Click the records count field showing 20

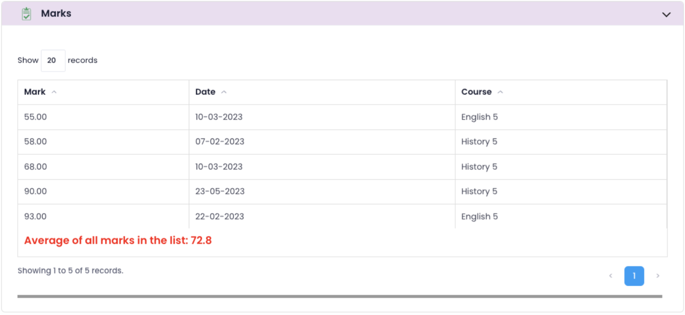point(53,61)
